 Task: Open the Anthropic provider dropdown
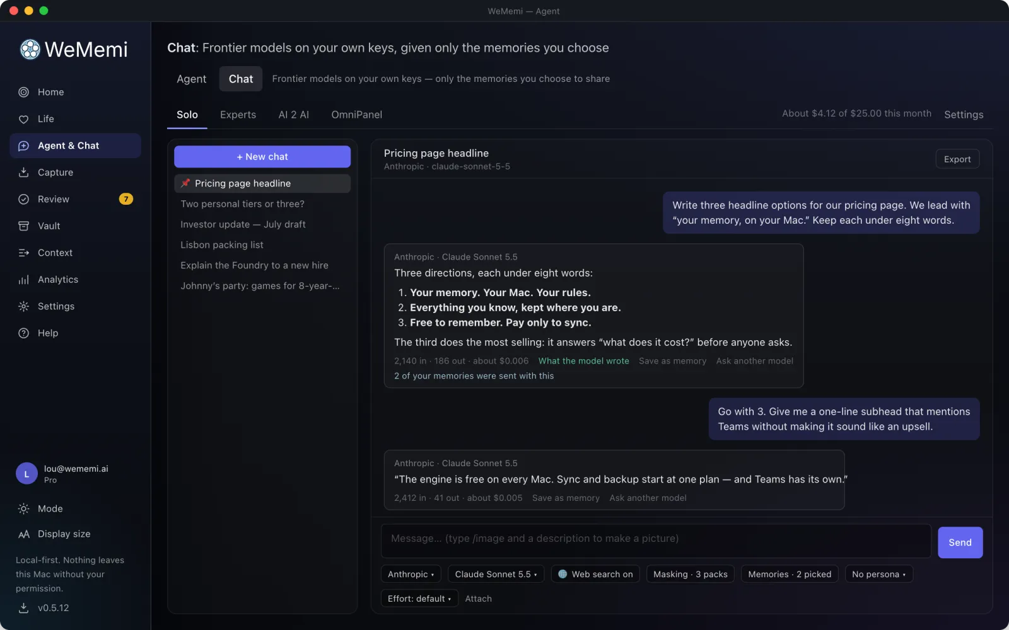pyautogui.click(x=411, y=574)
